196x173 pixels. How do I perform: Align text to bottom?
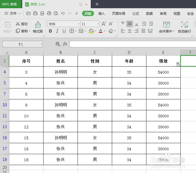pos(137,24)
